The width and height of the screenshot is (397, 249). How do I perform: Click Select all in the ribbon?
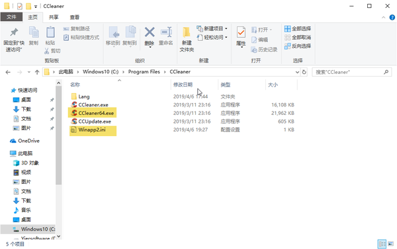pyautogui.click(x=298, y=29)
